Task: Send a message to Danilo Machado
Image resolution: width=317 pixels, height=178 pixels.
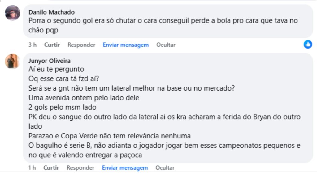Action: (126, 45)
